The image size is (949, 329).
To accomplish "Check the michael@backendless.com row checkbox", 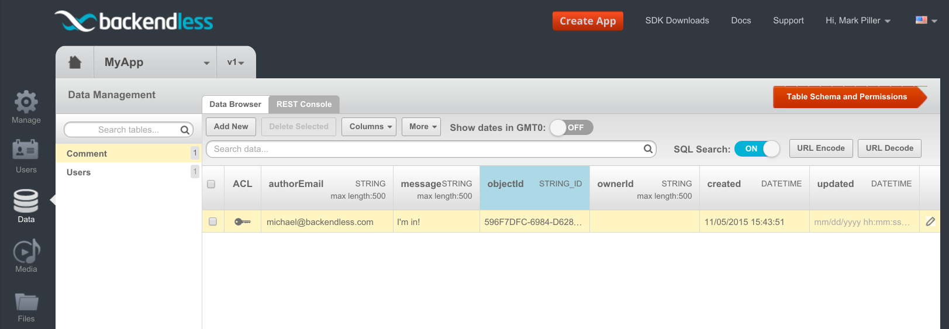I will tap(213, 221).
